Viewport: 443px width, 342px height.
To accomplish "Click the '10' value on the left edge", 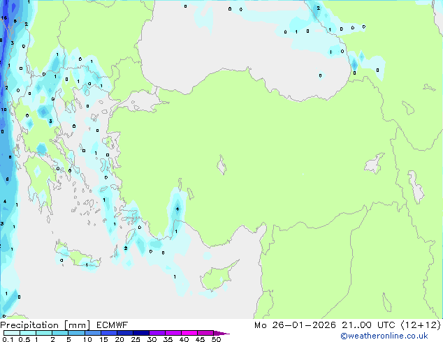I will 3,110.
